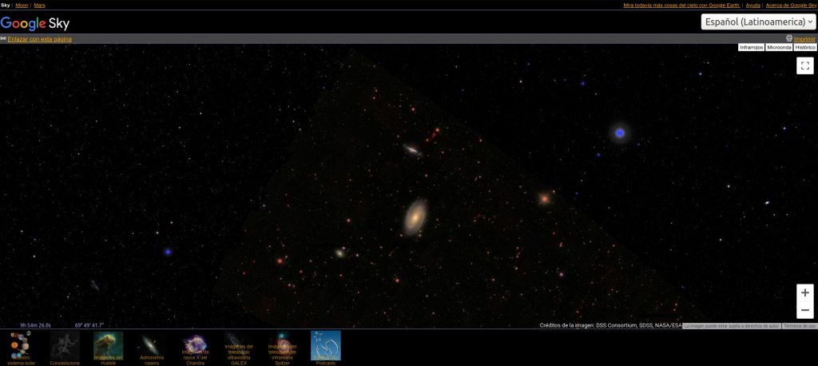Zoom in with the plus button
818x366 pixels.
(804, 293)
